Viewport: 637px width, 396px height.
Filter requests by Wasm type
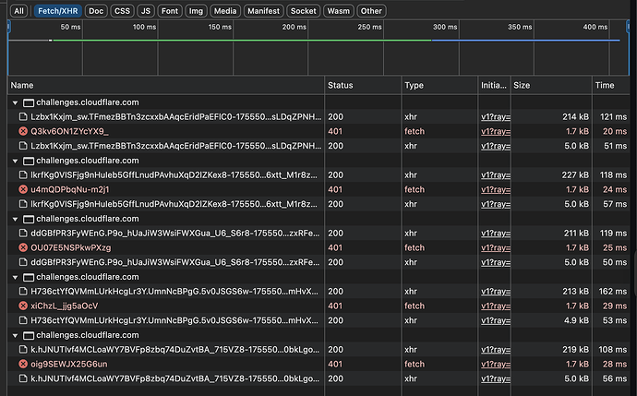(x=339, y=11)
